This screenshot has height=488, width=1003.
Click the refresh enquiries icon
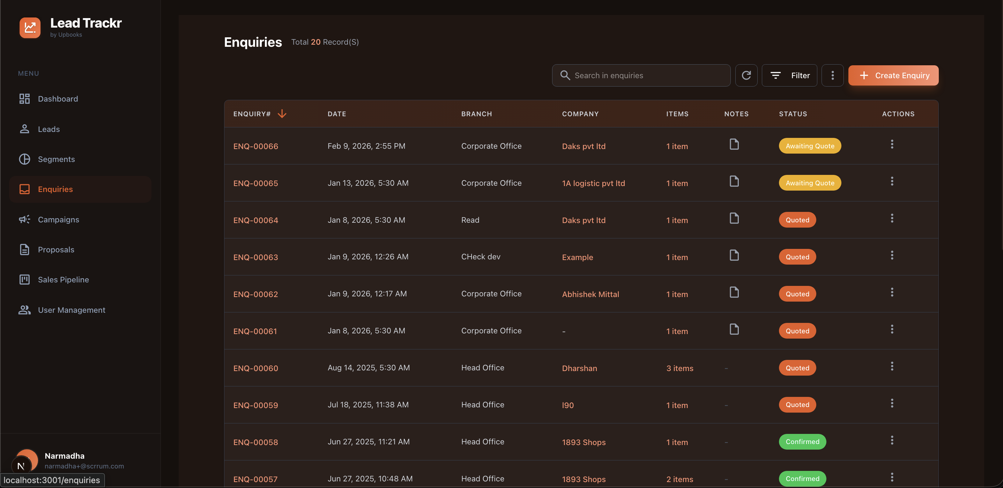pyautogui.click(x=746, y=75)
